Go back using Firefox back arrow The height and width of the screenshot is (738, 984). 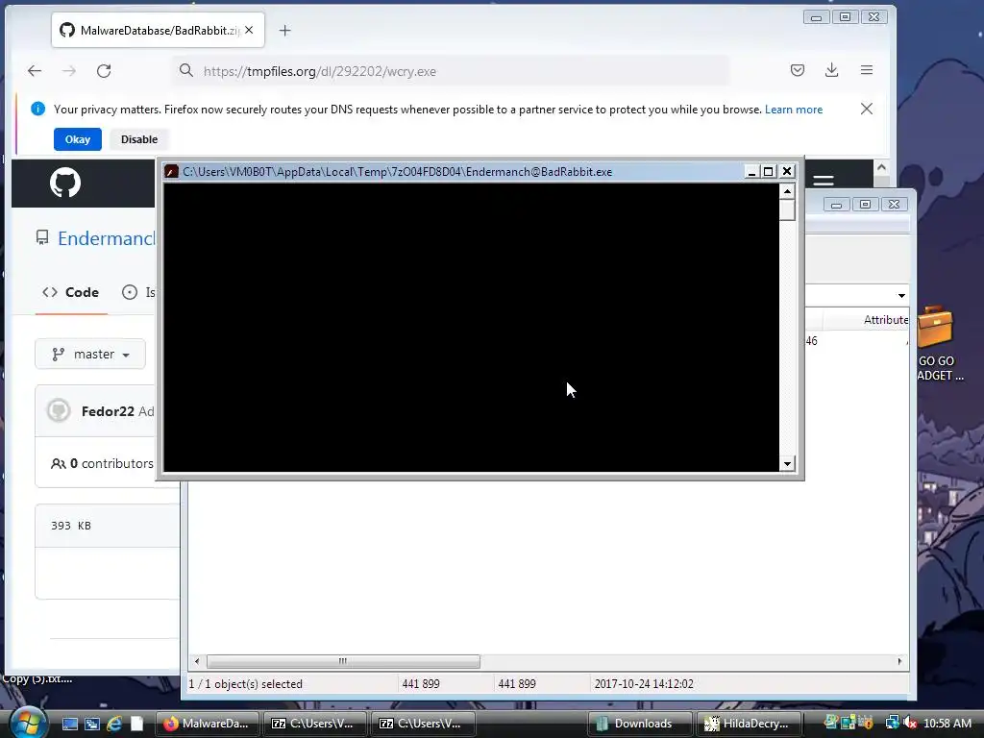tap(35, 71)
